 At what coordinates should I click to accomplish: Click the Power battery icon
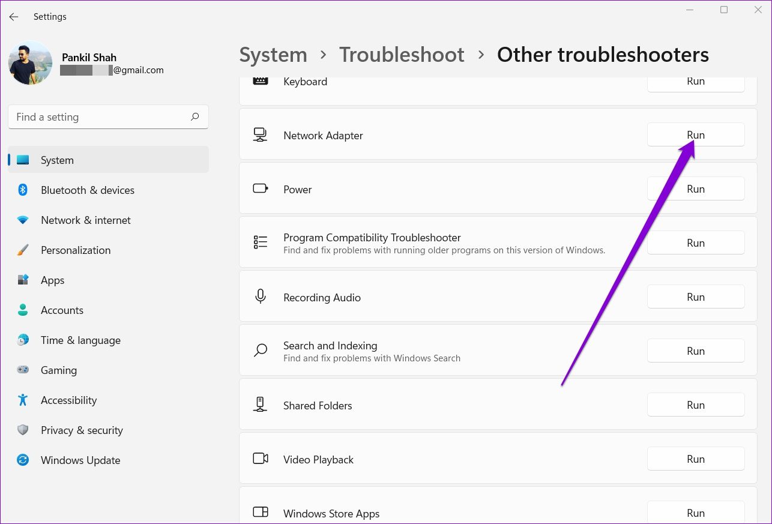[x=261, y=188]
